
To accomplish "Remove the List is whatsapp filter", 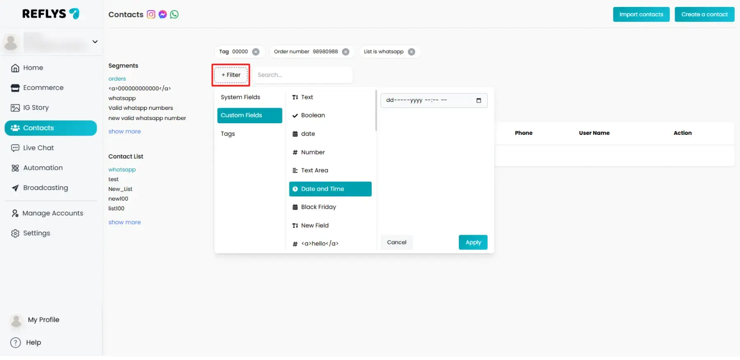I will [412, 52].
